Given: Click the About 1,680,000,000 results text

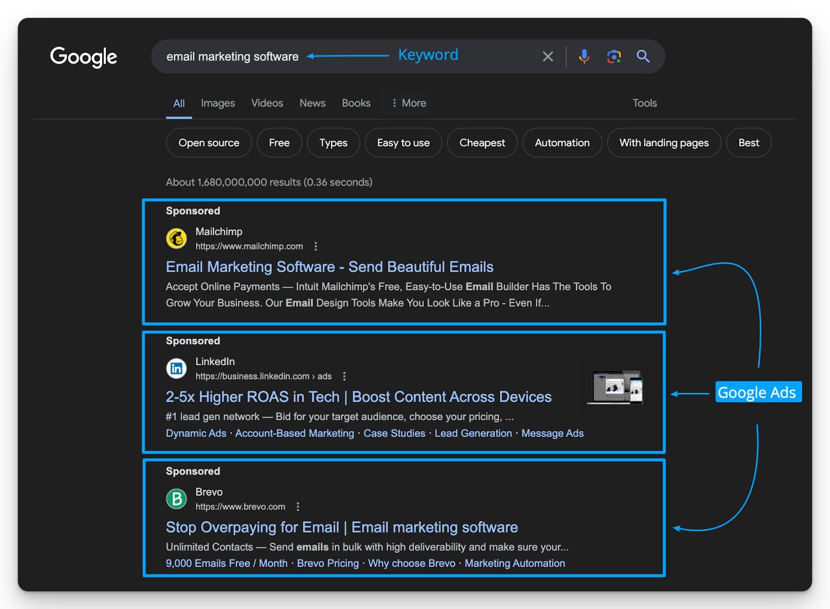Looking at the screenshot, I should (x=269, y=182).
